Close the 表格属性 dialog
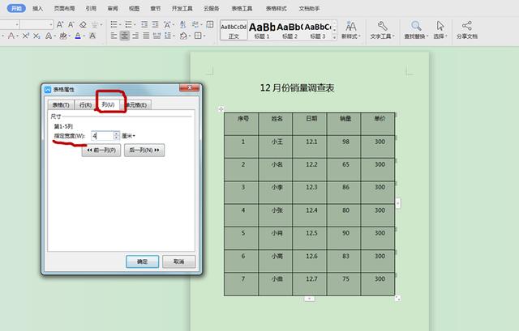 tap(190, 87)
